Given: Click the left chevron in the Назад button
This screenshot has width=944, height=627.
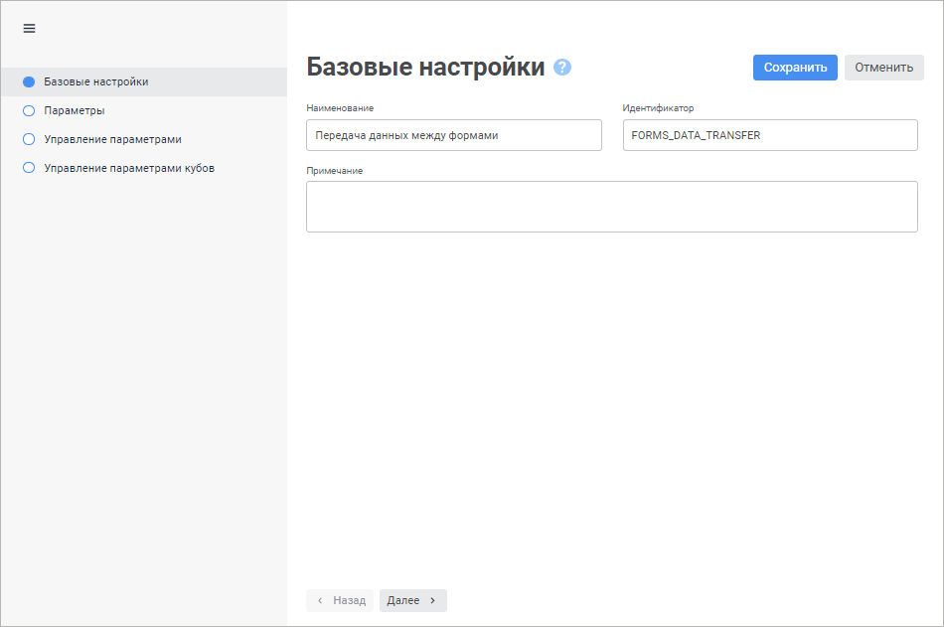Looking at the screenshot, I should 320,600.
